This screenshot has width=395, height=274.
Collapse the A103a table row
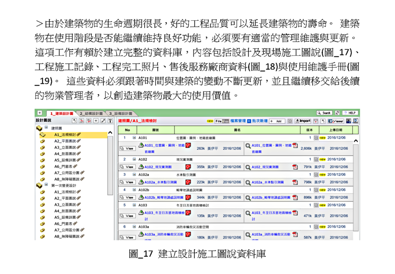[134, 227]
